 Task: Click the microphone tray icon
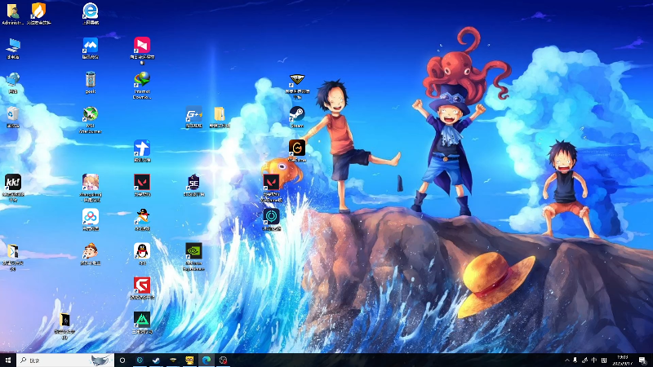tap(575, 360)
